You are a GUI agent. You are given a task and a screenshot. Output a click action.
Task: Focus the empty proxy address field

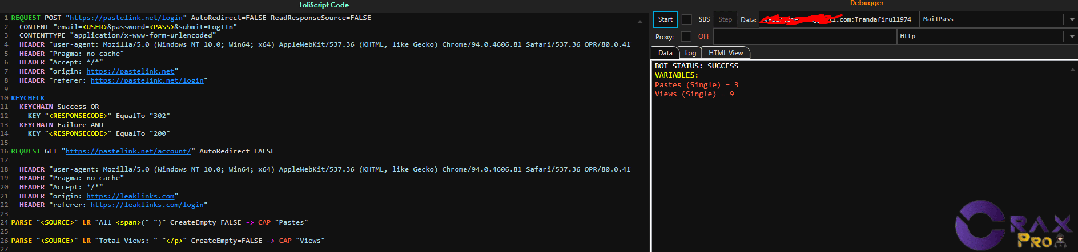point(805,36)
